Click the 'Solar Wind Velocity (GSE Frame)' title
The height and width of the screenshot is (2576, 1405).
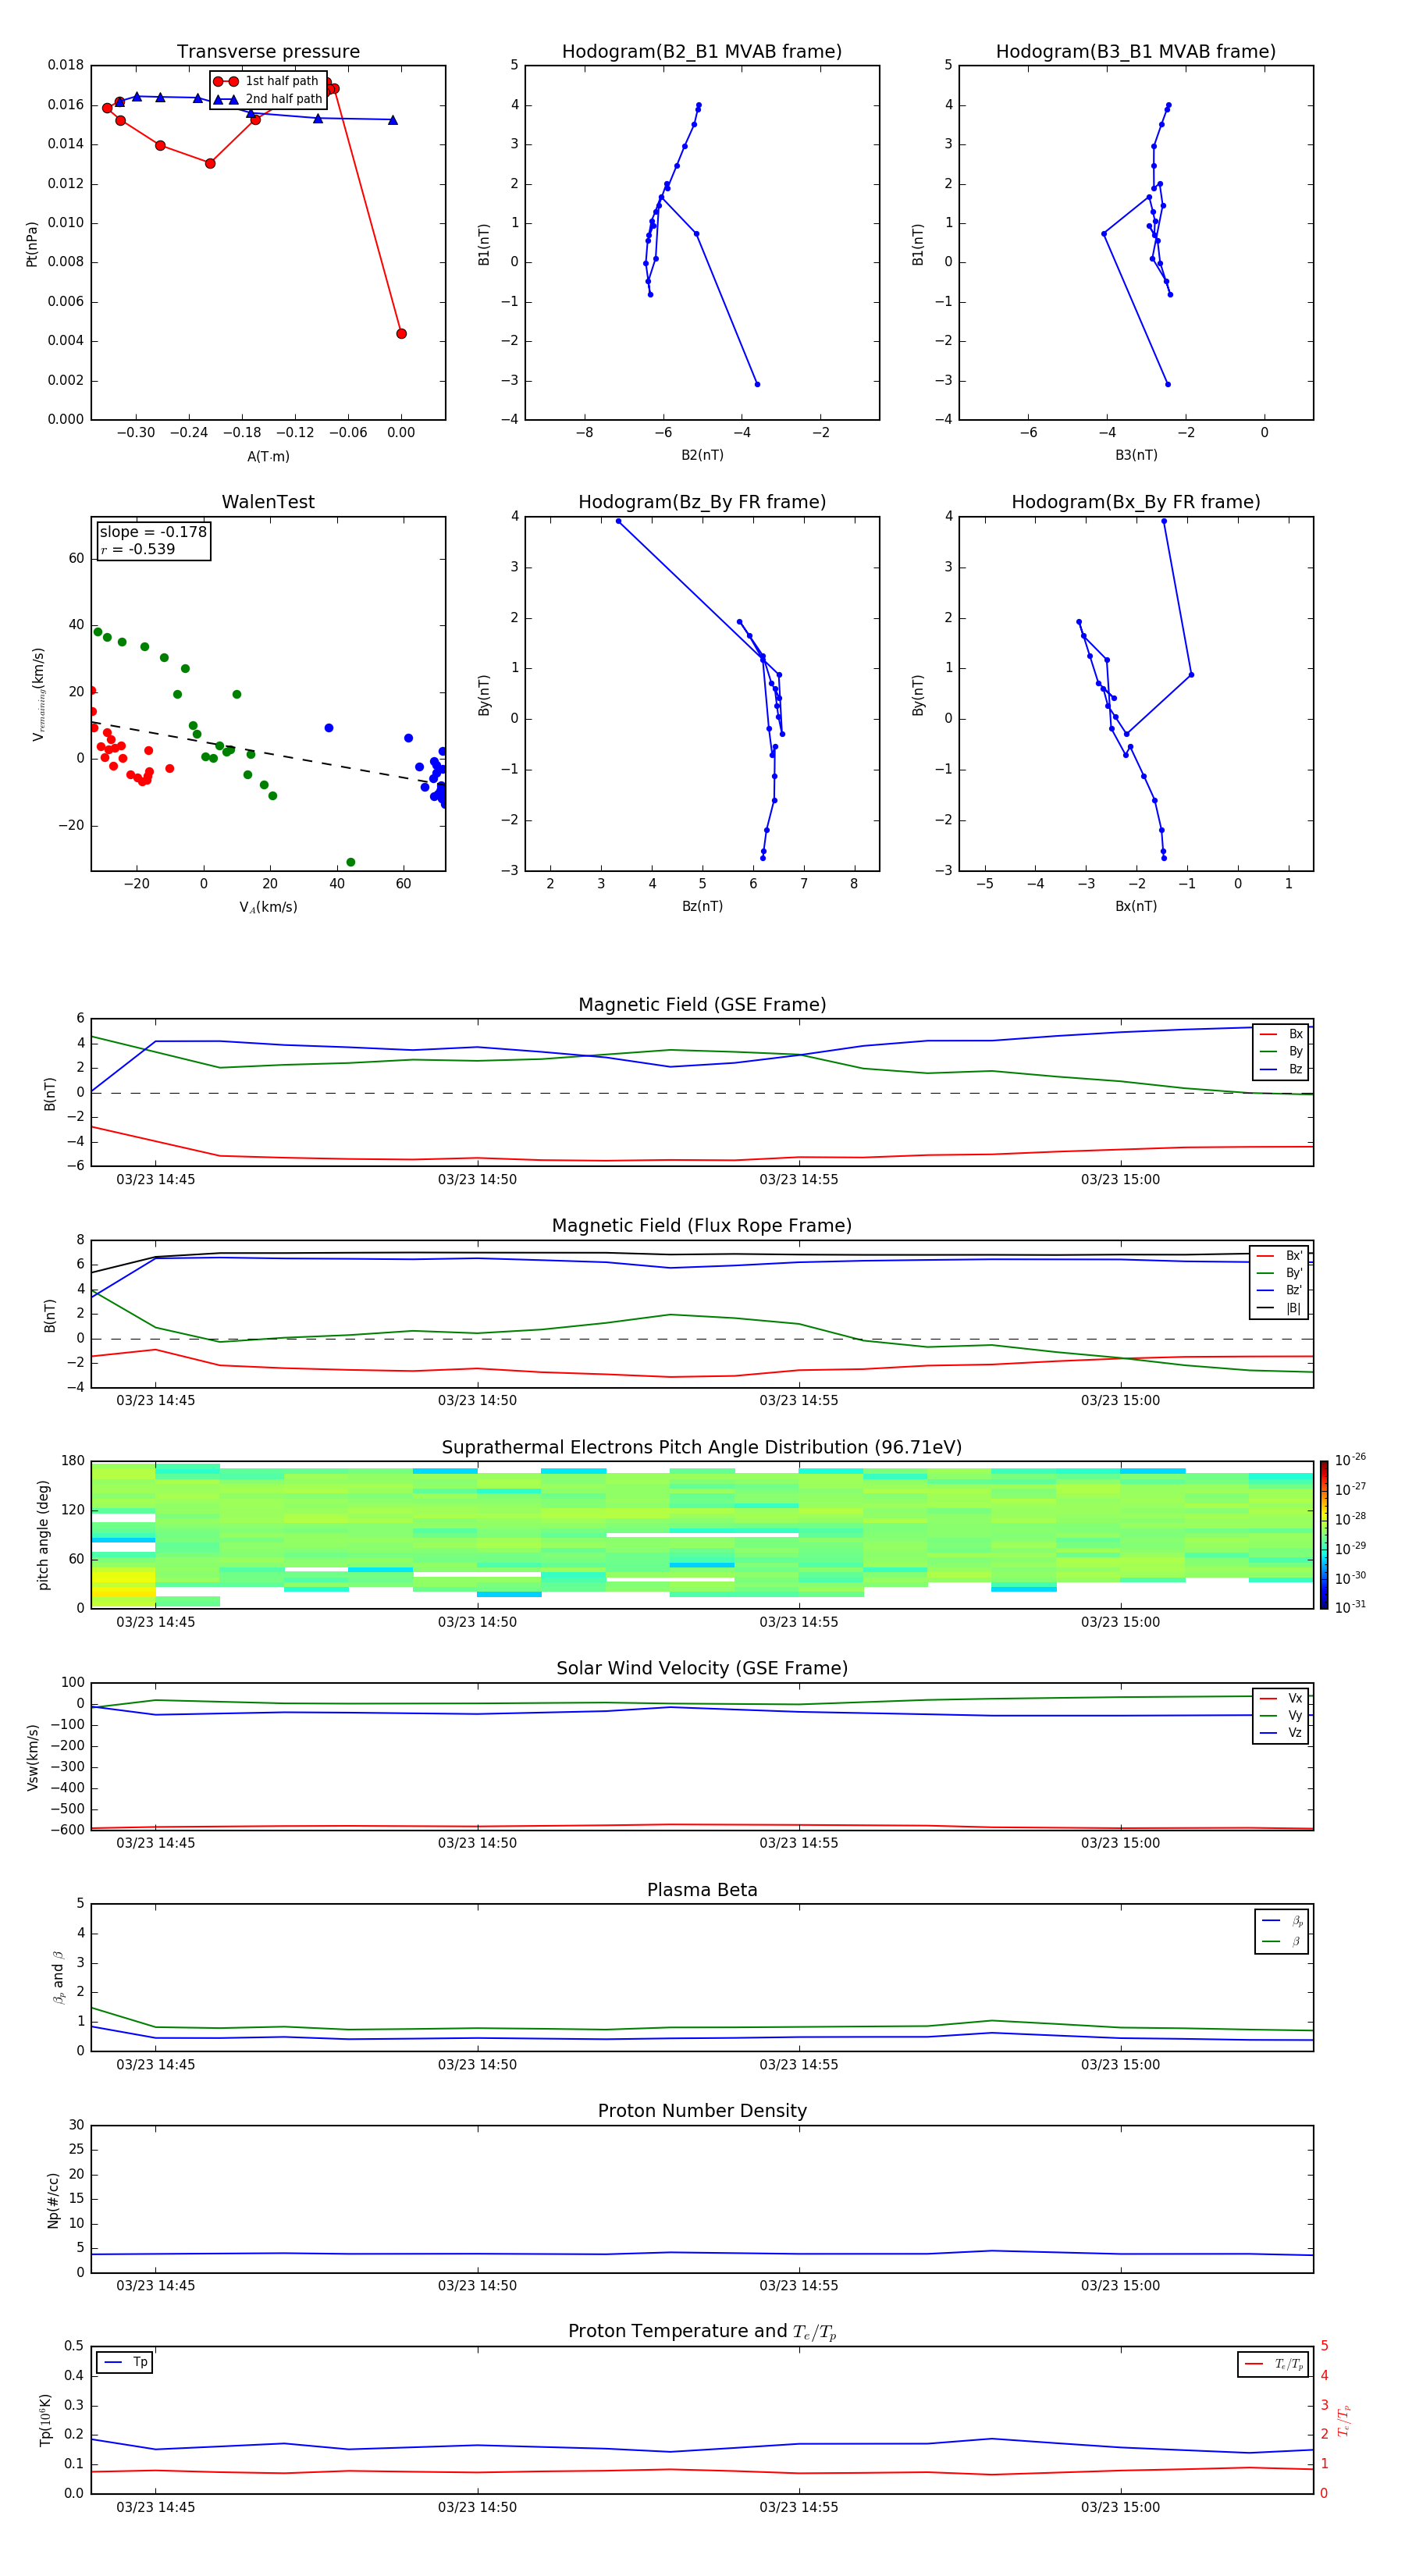[x=702, y=1668]
